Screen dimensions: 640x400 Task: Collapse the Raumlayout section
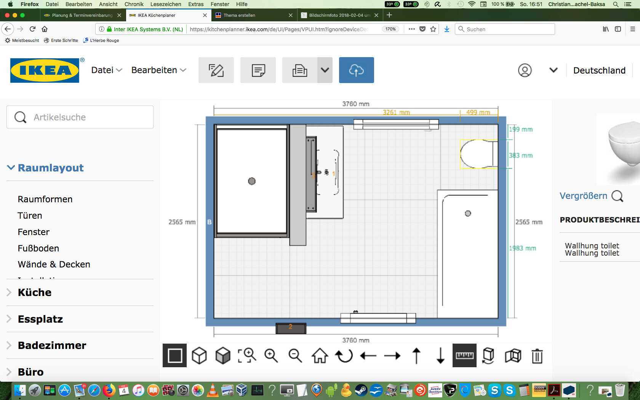[x=50, y=168]
